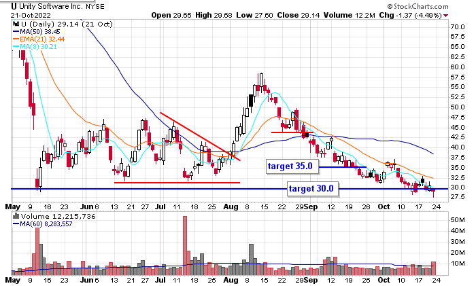Click the May label under the volume panel
This screenshot has width=476, height=286.
13,280
